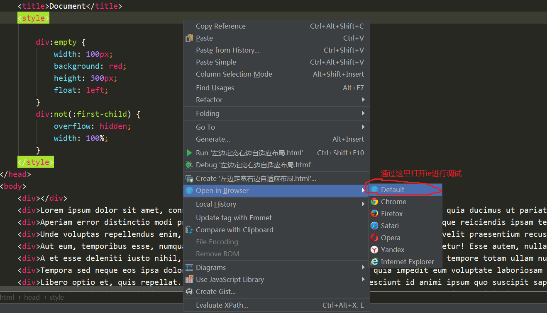Click the Compare with Clipboard icon

tap(189, 230)
